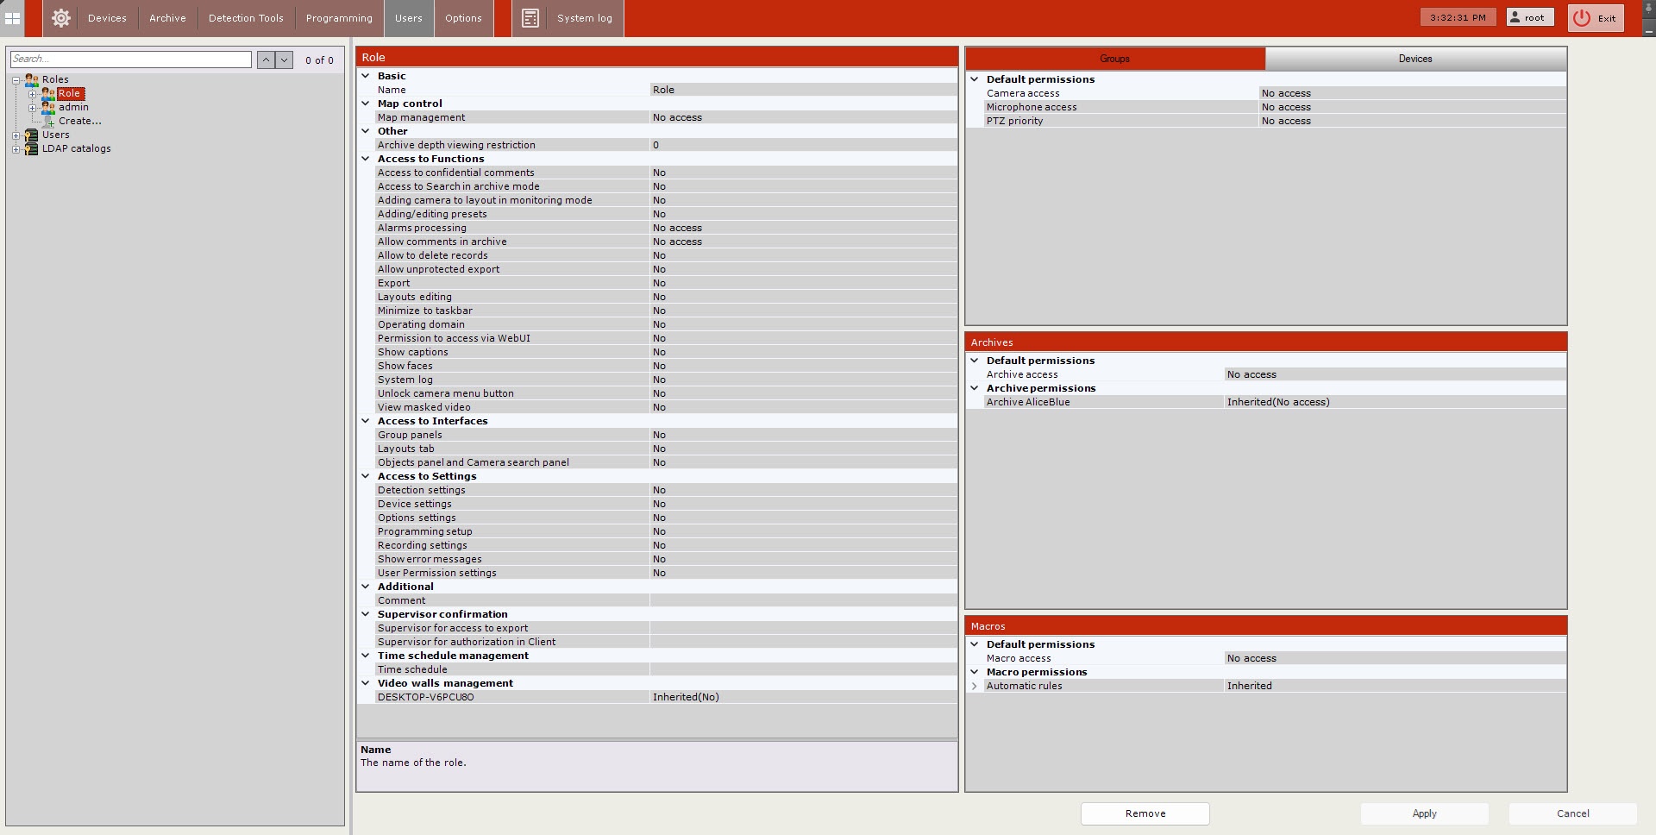Open the System log document icon
Screen dimensions: 1656x835
point(530,18)
